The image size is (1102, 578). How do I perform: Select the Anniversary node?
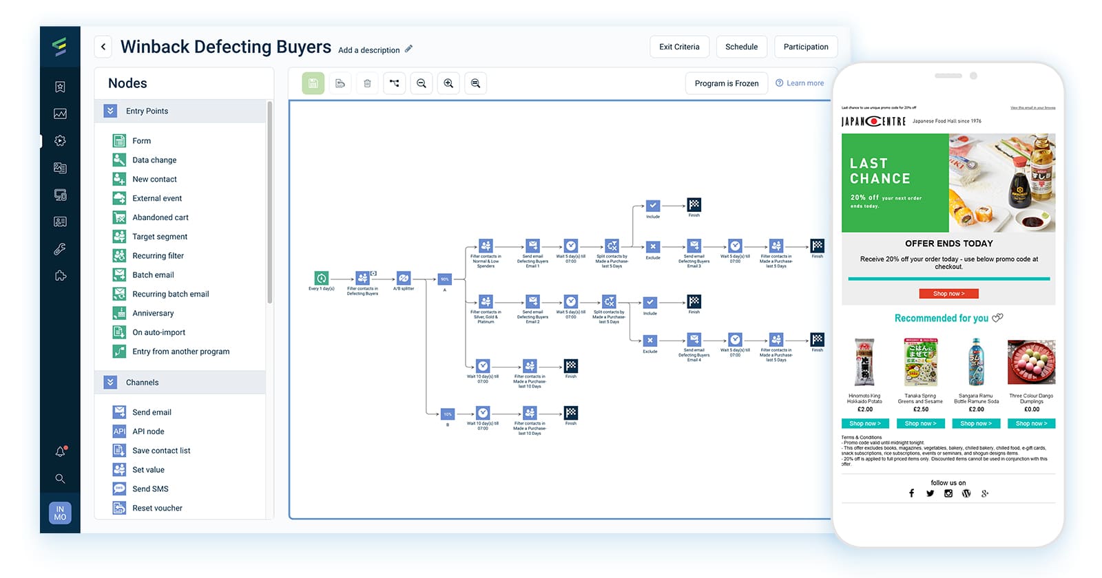[x=143, y=313]
